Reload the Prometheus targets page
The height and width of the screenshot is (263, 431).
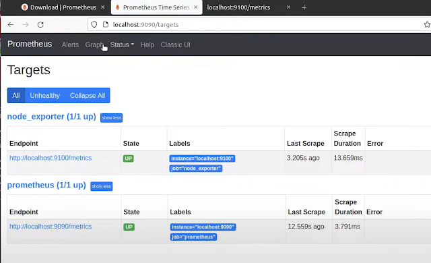40,25
